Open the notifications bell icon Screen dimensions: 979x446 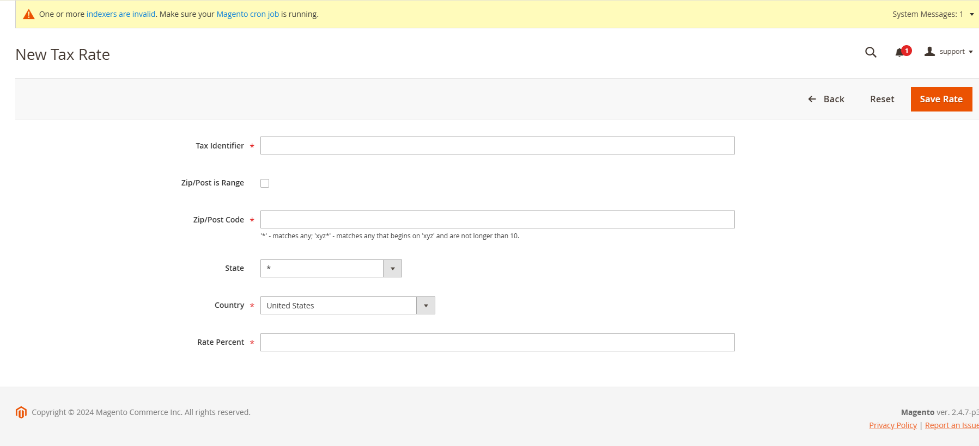[x=899, y=52]
